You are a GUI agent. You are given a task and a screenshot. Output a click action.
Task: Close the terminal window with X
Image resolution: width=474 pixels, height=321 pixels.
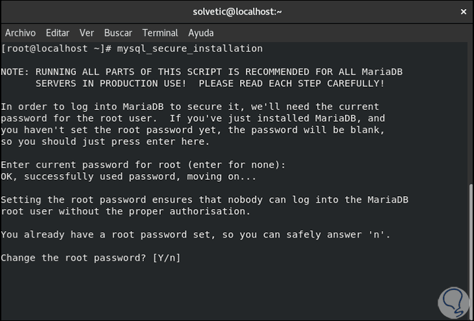(463, 12)
